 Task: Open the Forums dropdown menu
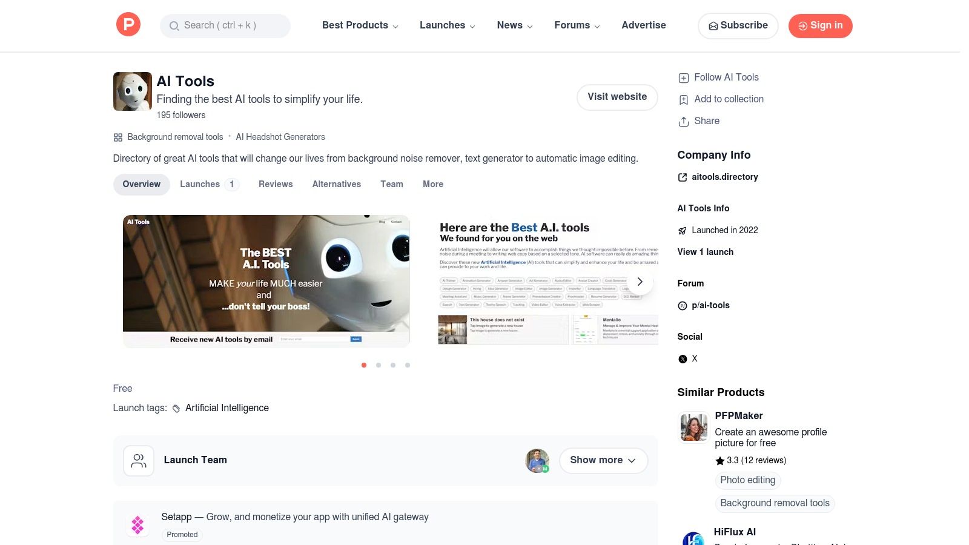[x=577, y=25]
